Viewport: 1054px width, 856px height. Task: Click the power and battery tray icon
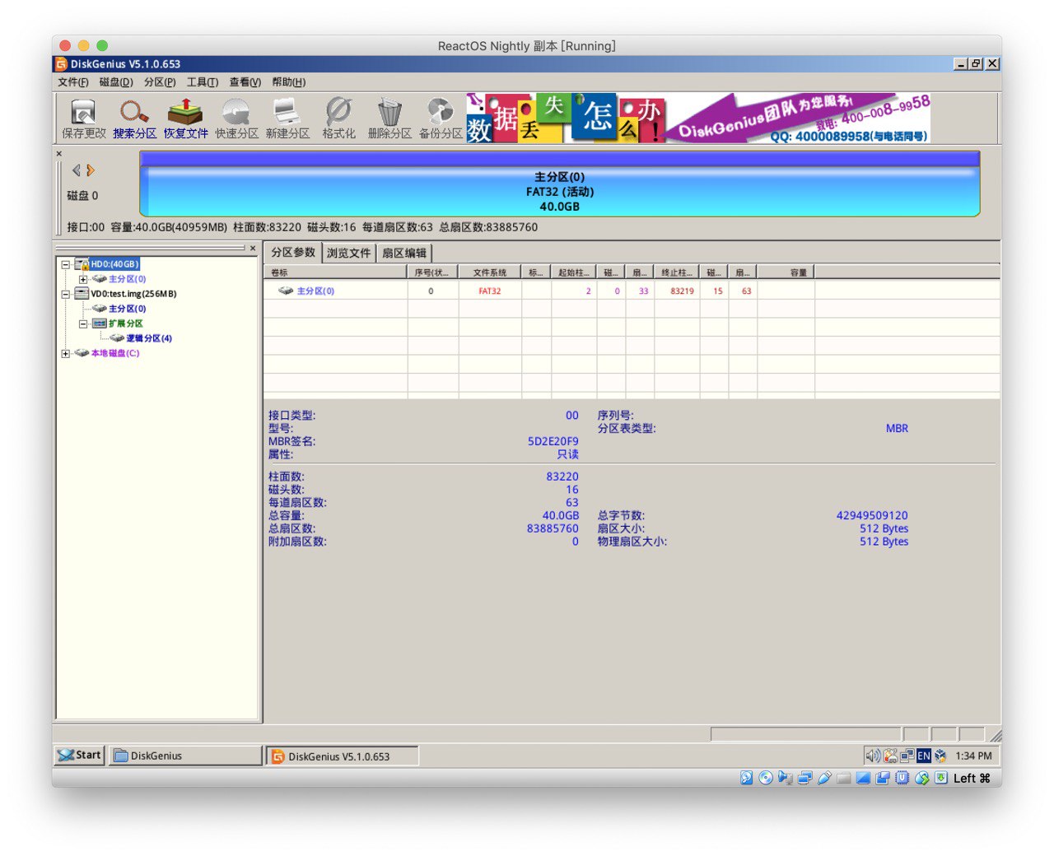(x=890, y=756)
